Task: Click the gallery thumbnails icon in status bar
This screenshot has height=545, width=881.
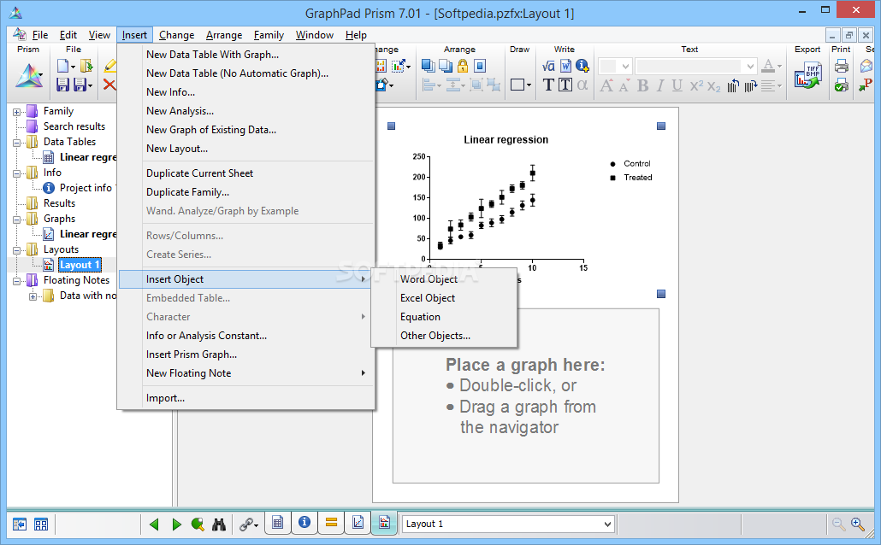Action: [41, 524]
